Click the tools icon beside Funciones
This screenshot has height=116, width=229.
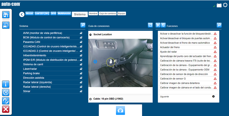[158, 25]
